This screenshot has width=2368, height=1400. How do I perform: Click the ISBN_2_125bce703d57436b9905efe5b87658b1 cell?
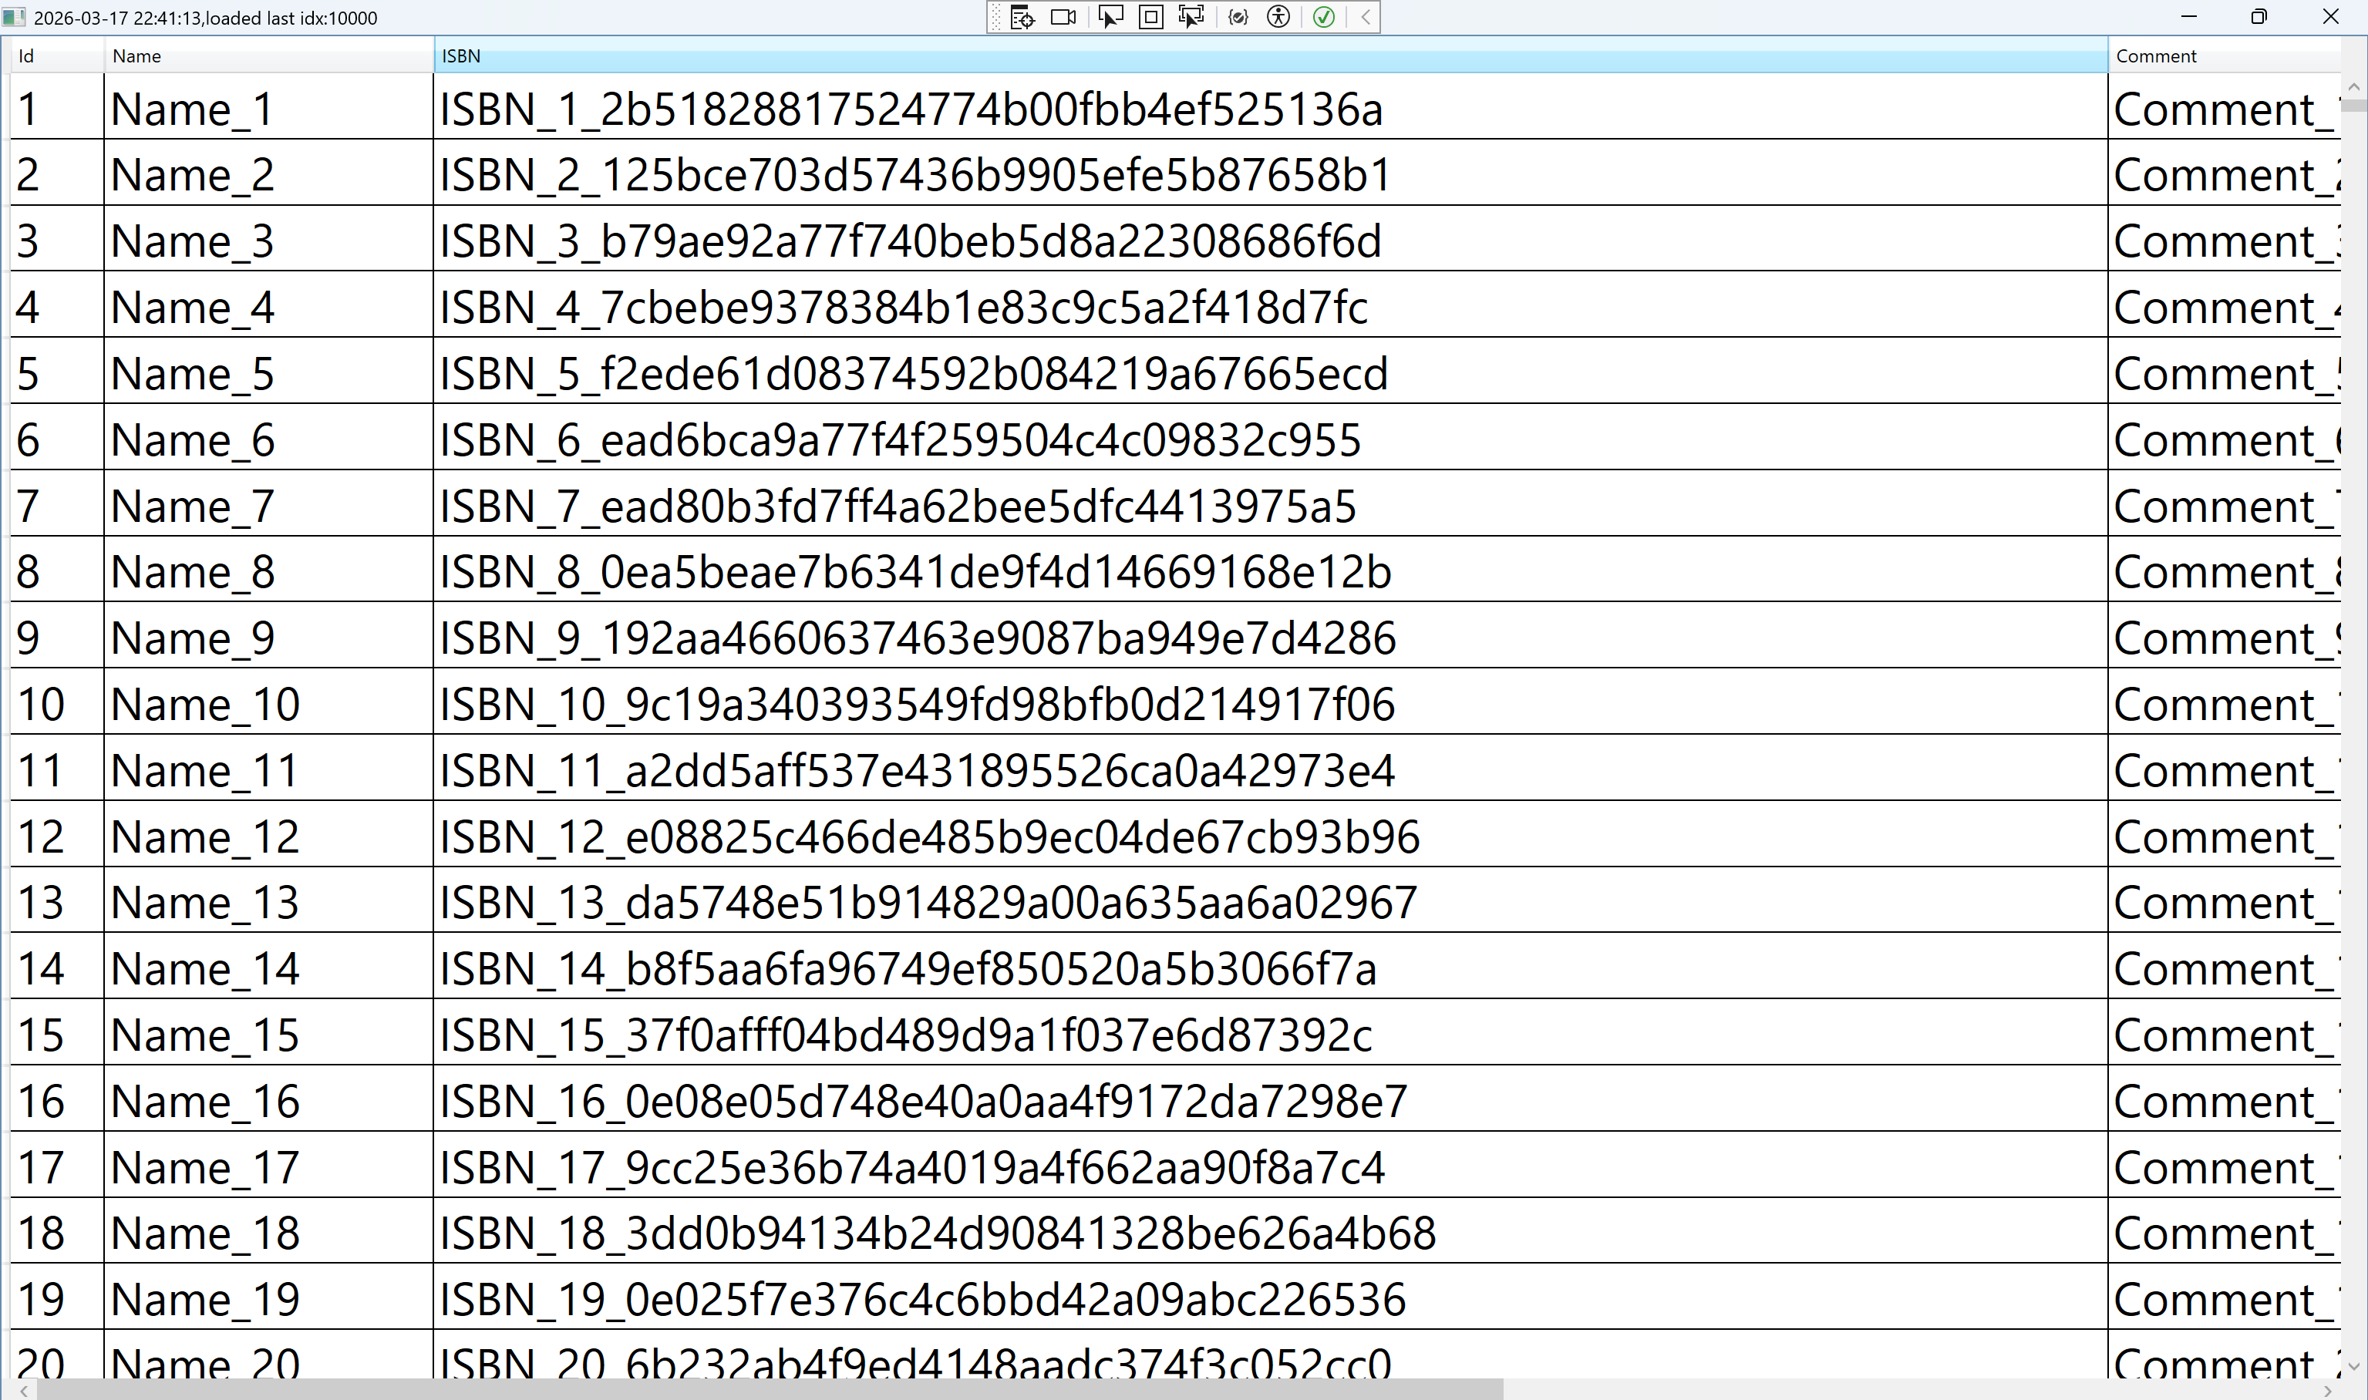click(x=1271, y=173)
